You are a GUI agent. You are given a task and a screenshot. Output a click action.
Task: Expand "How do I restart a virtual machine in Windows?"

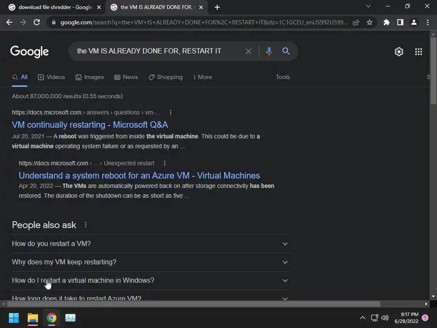(151, 281)
